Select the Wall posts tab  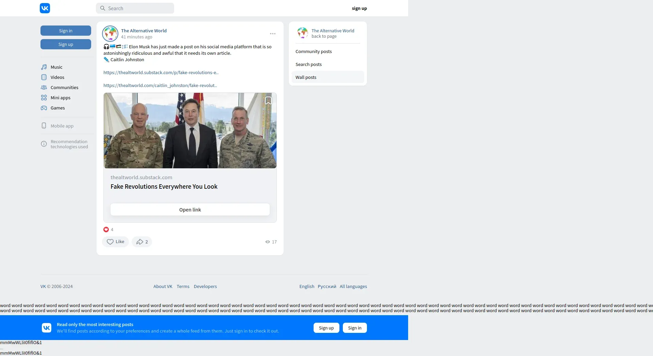[328, 77]
